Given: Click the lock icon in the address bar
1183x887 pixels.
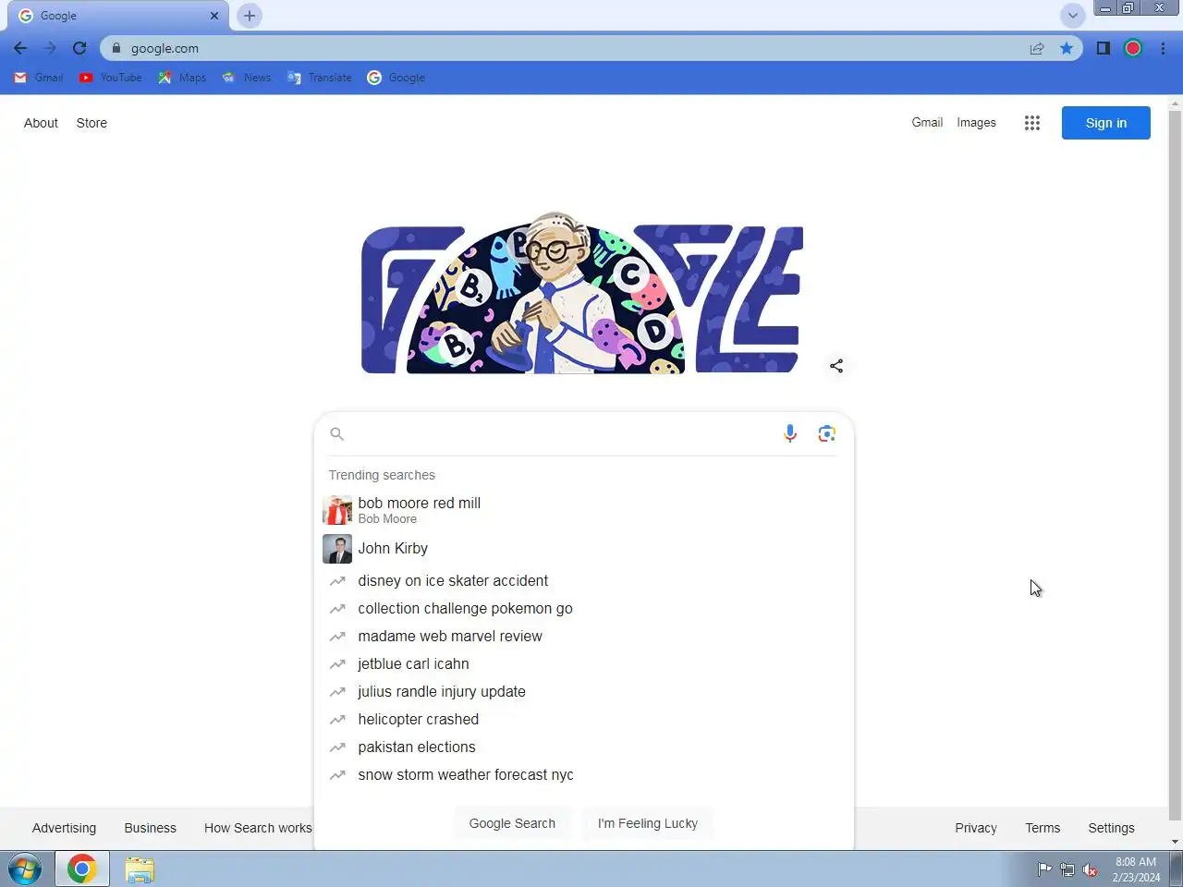Looking at the screenshot, I should click(116, 48).
